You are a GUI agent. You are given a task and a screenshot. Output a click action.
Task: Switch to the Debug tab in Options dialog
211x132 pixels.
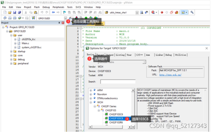[169, 55]
